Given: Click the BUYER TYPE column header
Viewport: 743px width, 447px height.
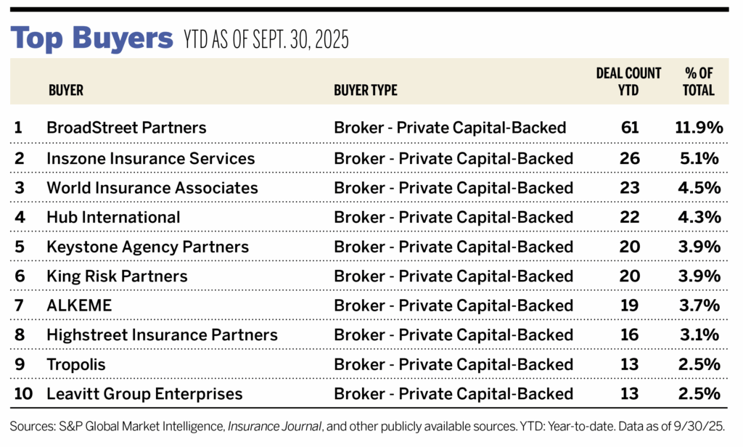Looking at the screenshot, I should pyautogui.click(x=366, y=91).
